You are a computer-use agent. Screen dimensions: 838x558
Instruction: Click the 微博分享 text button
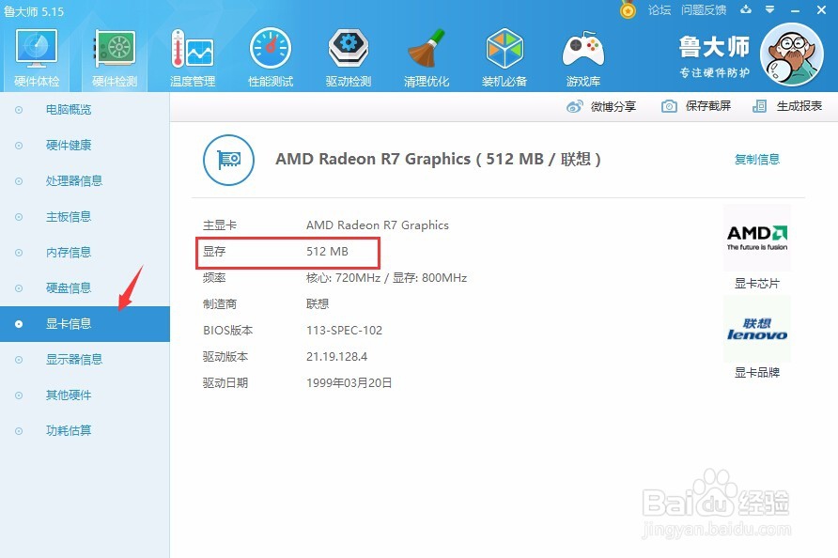click(x=613, y=106)
